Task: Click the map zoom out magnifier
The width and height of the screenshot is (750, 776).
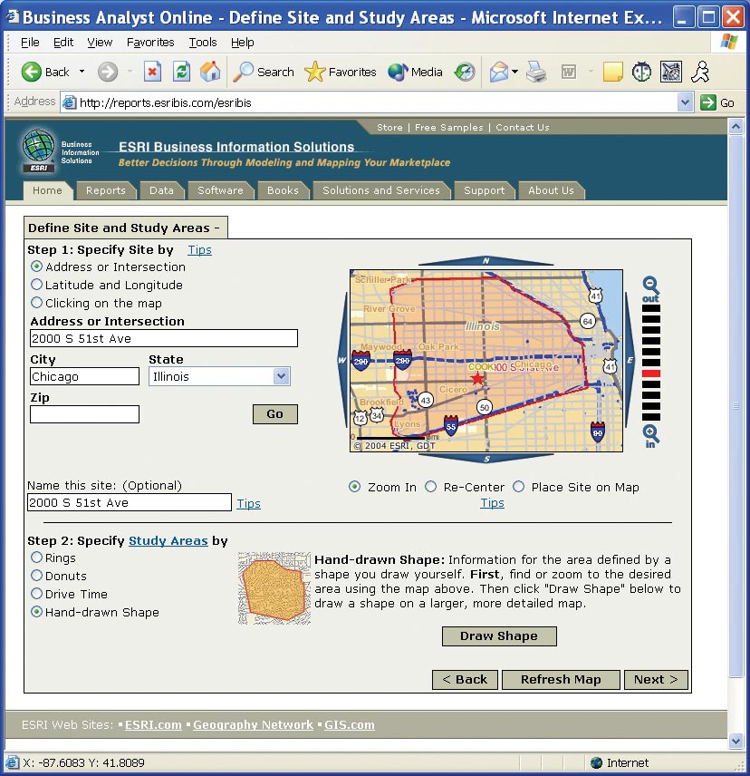Action: (x=650, y=285)
